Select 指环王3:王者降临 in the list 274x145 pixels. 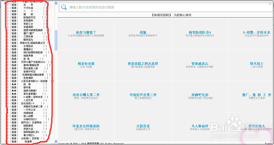pyautogui.click(x=31, y=122)
